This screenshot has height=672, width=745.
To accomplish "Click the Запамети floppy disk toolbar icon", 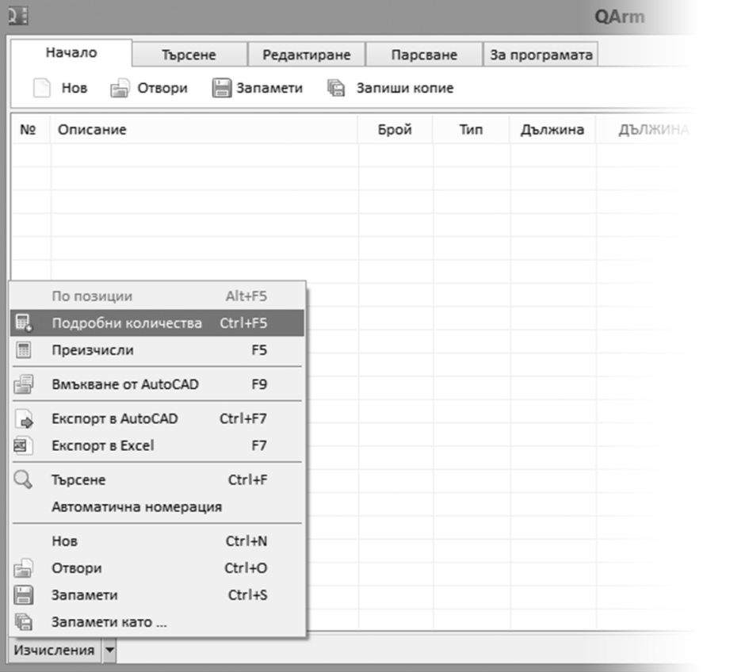I will (221, 88).
